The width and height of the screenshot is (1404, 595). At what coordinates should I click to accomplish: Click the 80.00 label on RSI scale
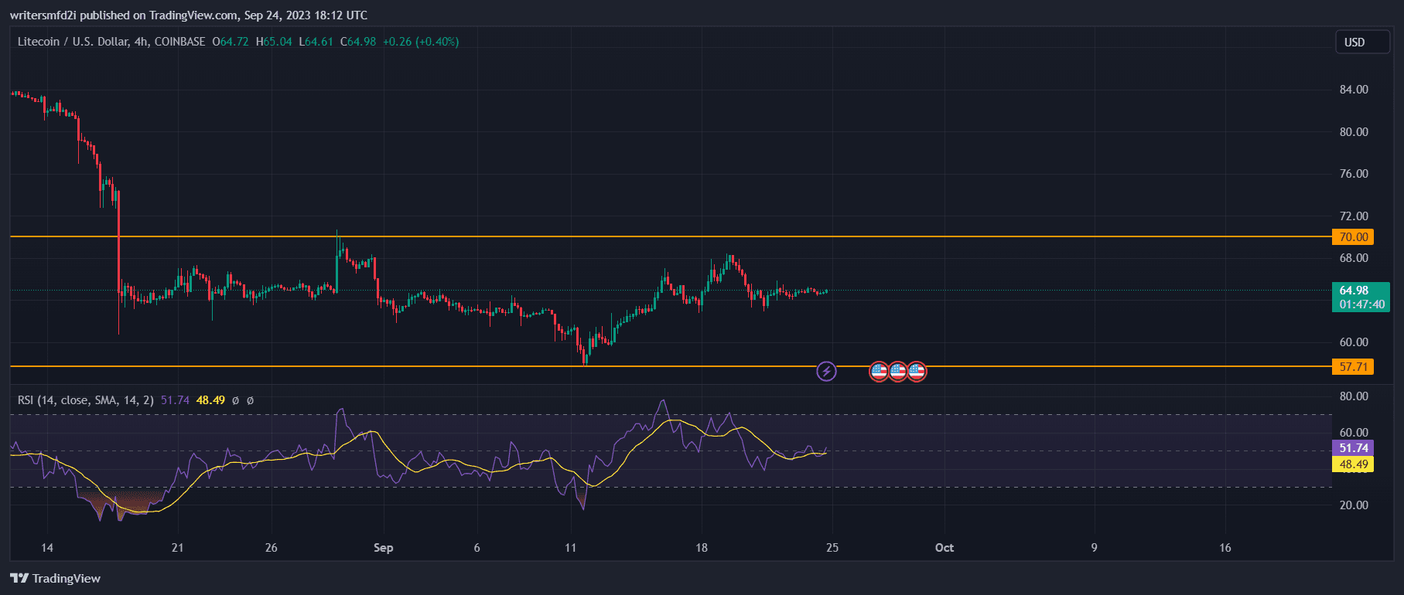pos(1354,396)
